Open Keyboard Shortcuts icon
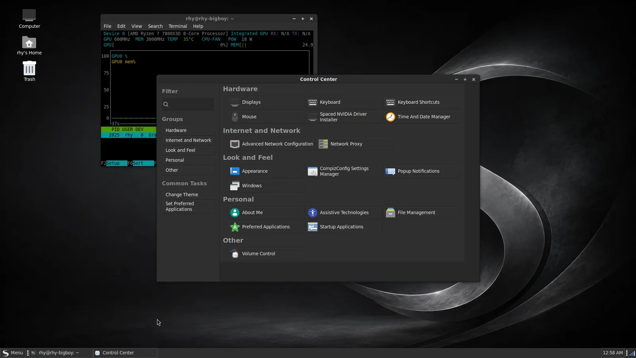 click(390, 102)
